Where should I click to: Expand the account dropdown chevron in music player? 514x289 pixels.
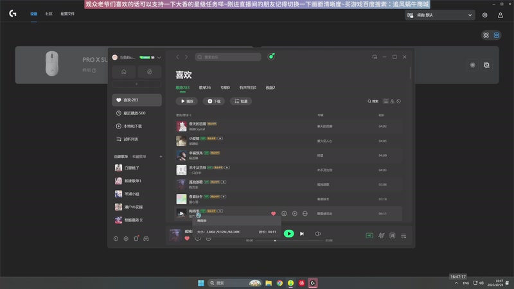(159, 57)
